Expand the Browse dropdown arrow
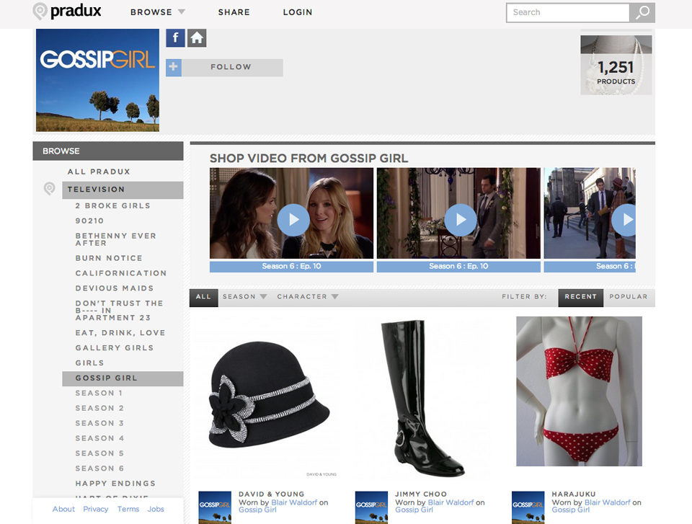Image resolution: width=692 pixels, height=524 pixels. click(182, 12)
